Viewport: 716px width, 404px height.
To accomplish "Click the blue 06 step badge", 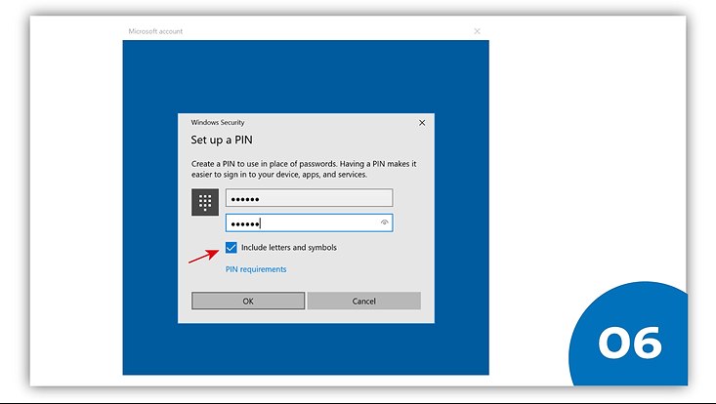I will point(628,342).
